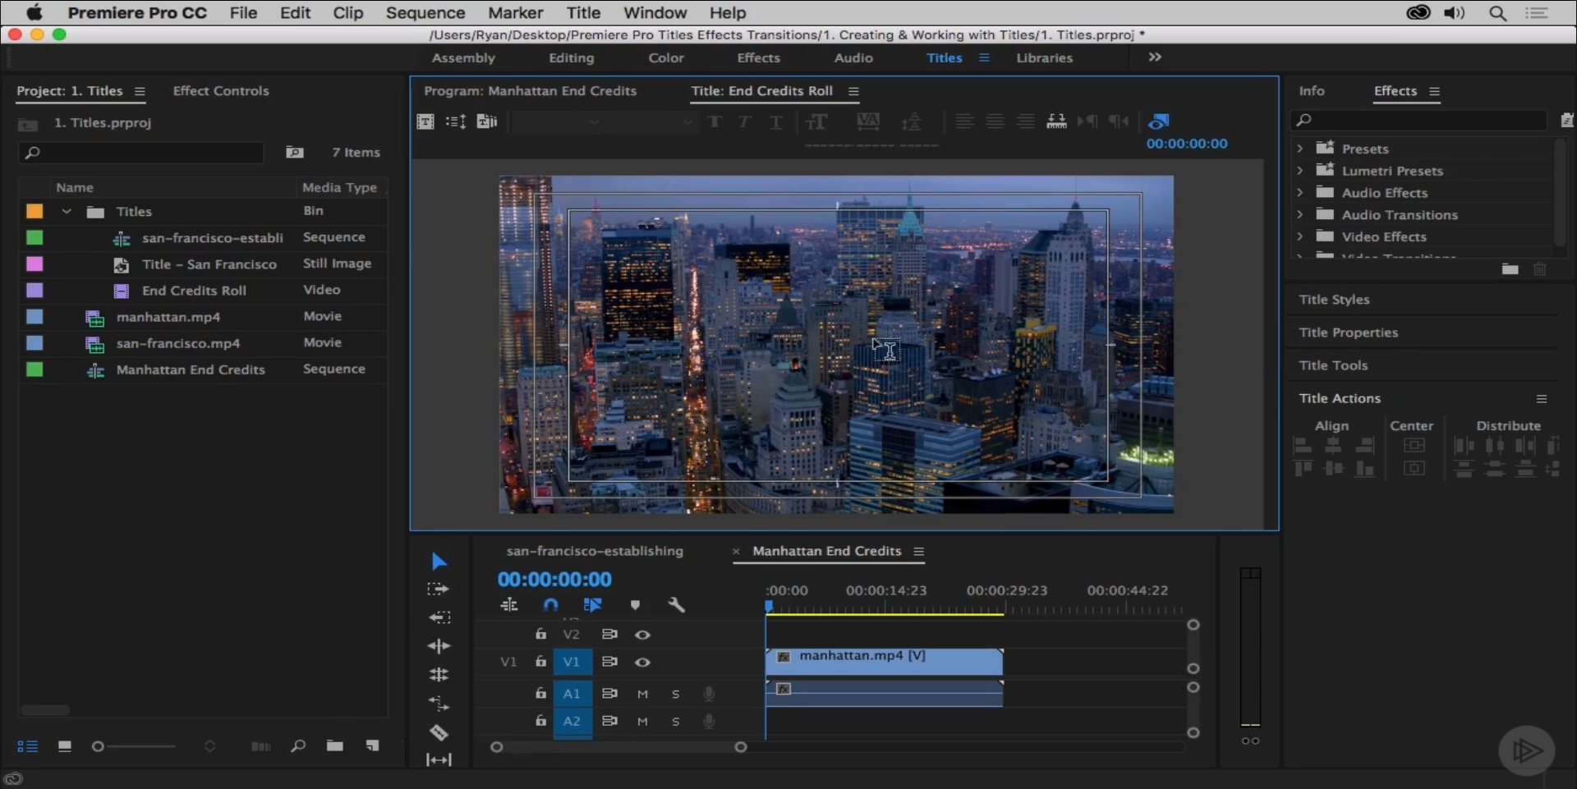This screenshot has height=789, width=1577.
Task: Open workspace overflow chevron menu
Action: click(x=1155, y=57)
